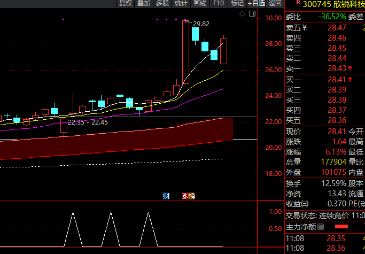Click the 涨榜 marker badge
Viewport: 365px width, 254px height.
[x=188, y=196]
